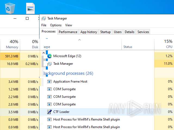Click icon of first WinRM host process row

(x=49, y=119)
